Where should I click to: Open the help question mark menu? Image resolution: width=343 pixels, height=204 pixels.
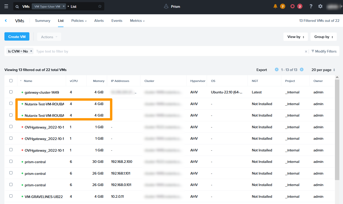(x=311, y=6)
